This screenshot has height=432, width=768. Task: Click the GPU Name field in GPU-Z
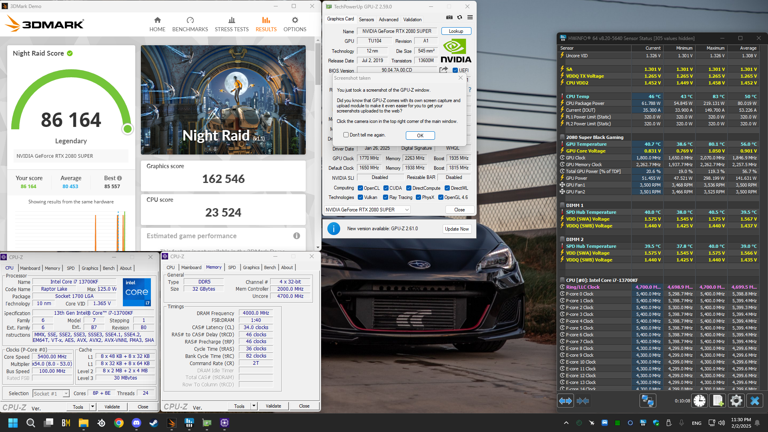point(397,31)
